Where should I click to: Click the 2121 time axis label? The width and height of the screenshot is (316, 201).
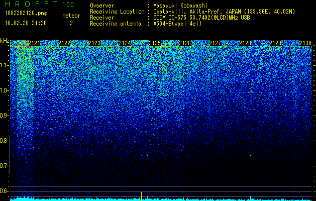[34, 43]
